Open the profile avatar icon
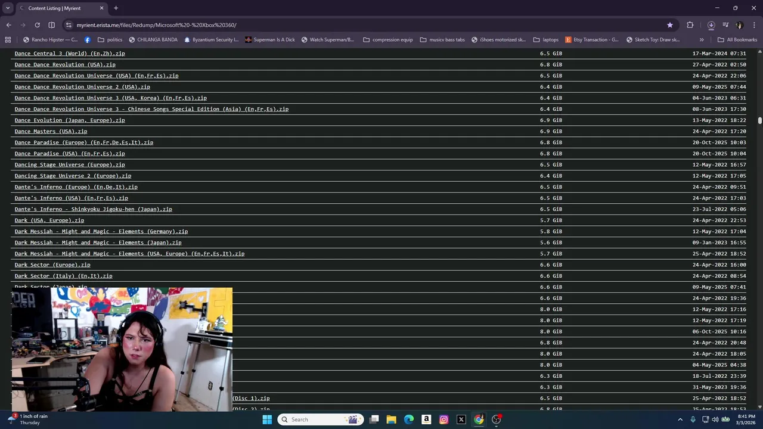Viewport: 763px width, 429px height. (740, 25)
